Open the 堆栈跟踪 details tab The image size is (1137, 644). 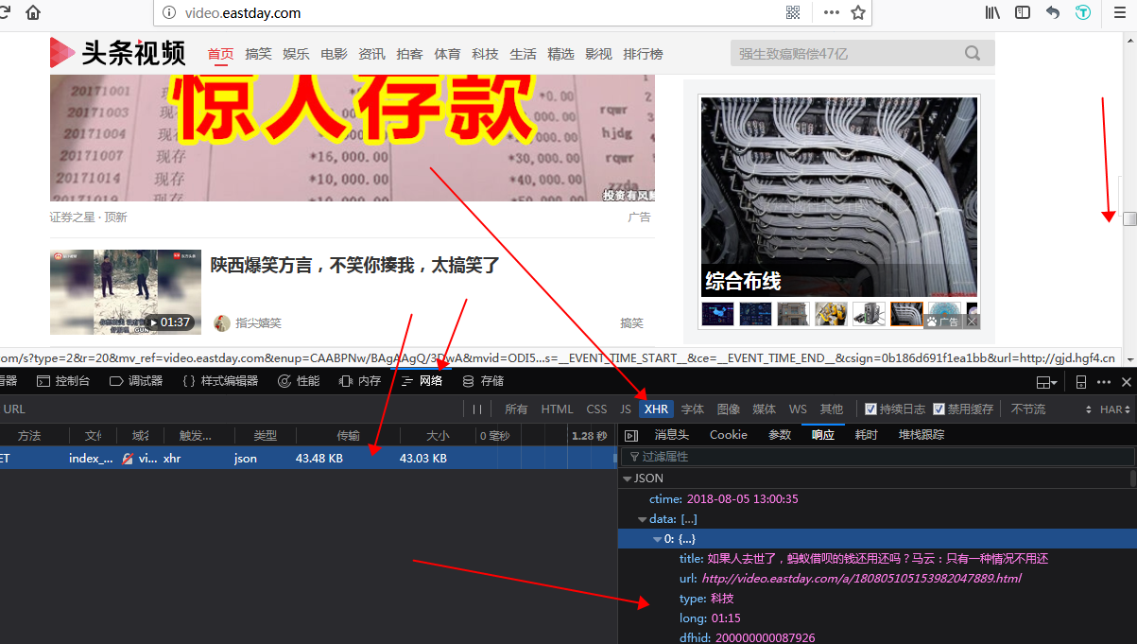pyautogui.click(x=922, y=435)
